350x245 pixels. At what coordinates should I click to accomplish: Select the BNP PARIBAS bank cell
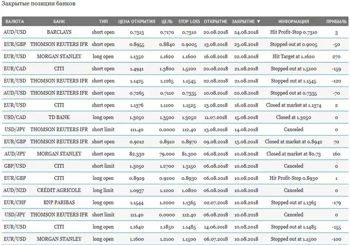click(x=59, y=202)
